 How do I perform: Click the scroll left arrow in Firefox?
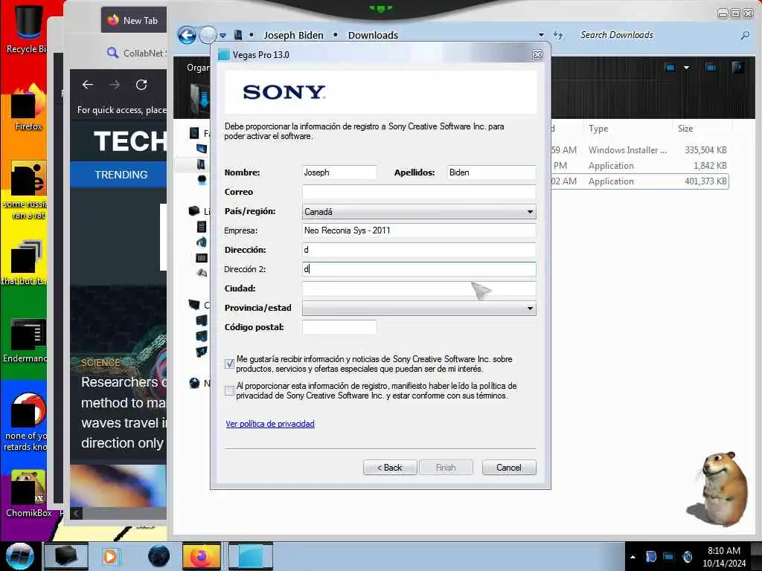coord(77,513)
